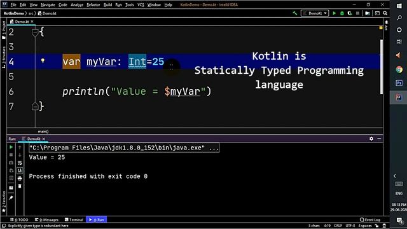Open the Ant tool window on right edge
The image size is (407, 229).
(386, 25)
